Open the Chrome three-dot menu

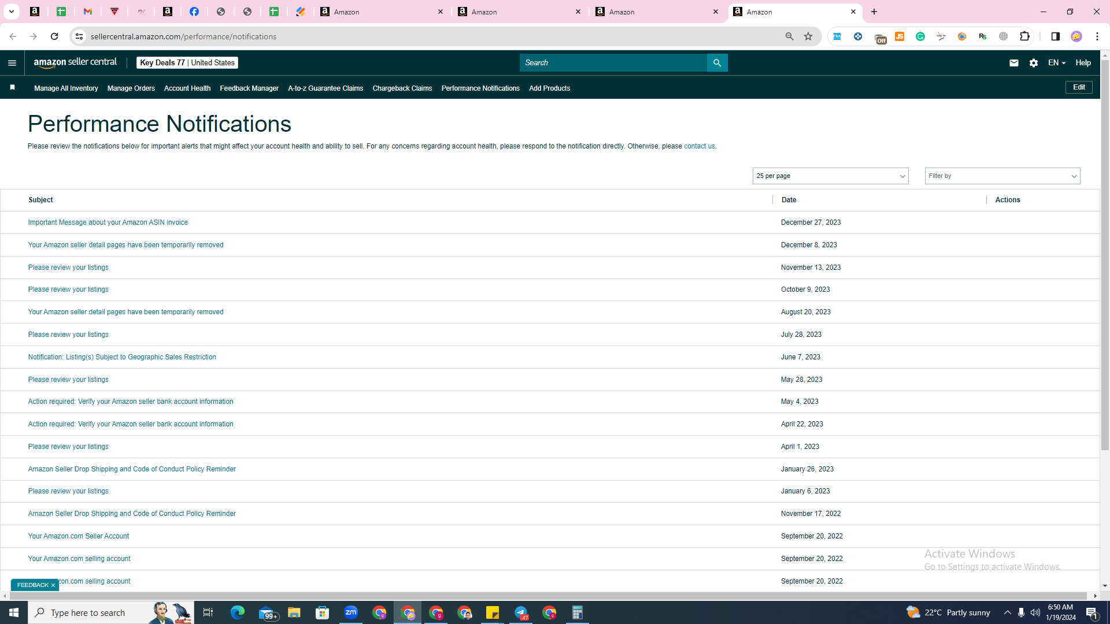(x=1097, y=36)
